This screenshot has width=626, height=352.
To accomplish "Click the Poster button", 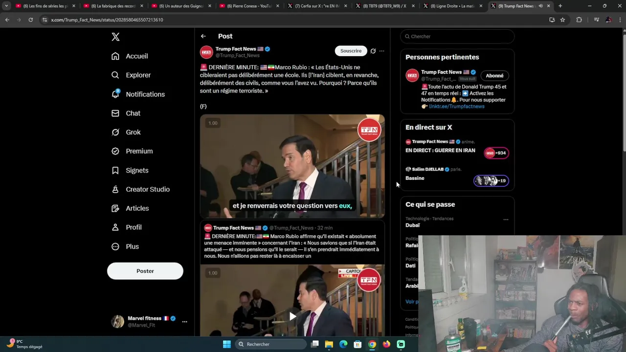I will (x=145, y=271).
